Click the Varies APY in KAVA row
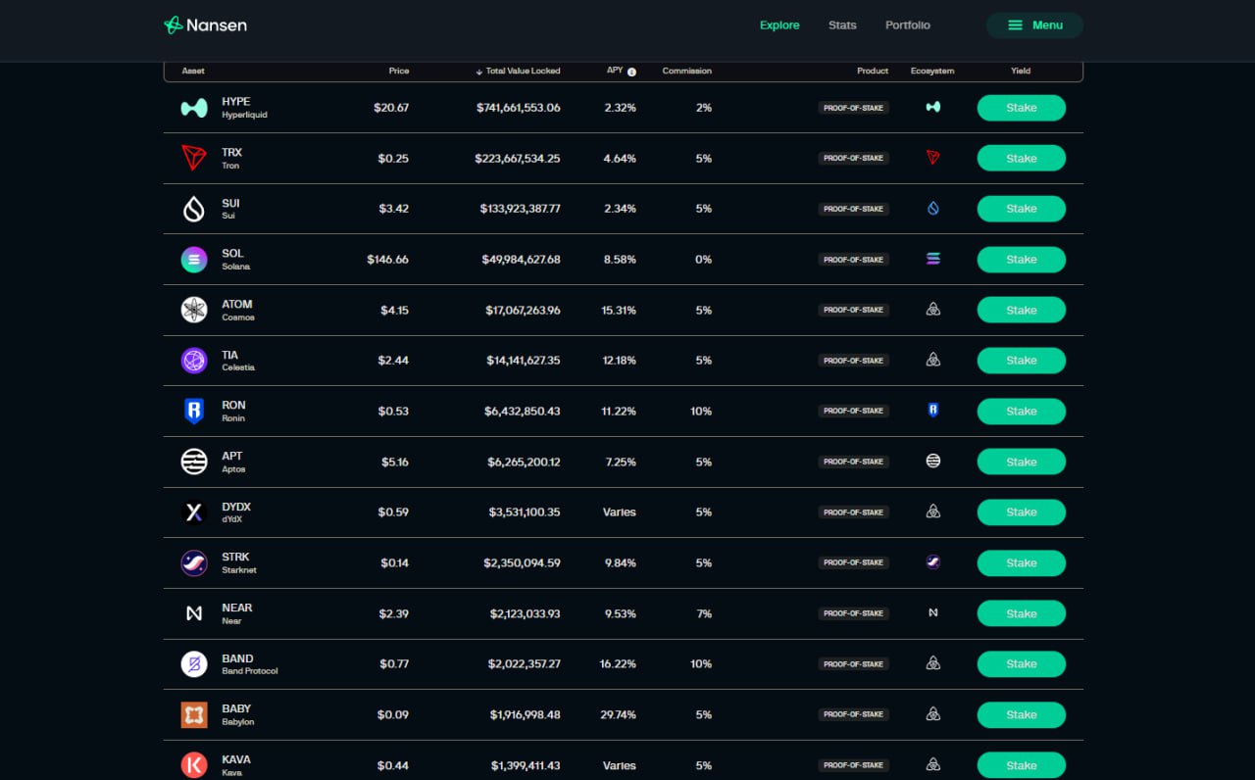This screenshot has width=1255, height=780. pyautogui.click(x=620, y=766)
